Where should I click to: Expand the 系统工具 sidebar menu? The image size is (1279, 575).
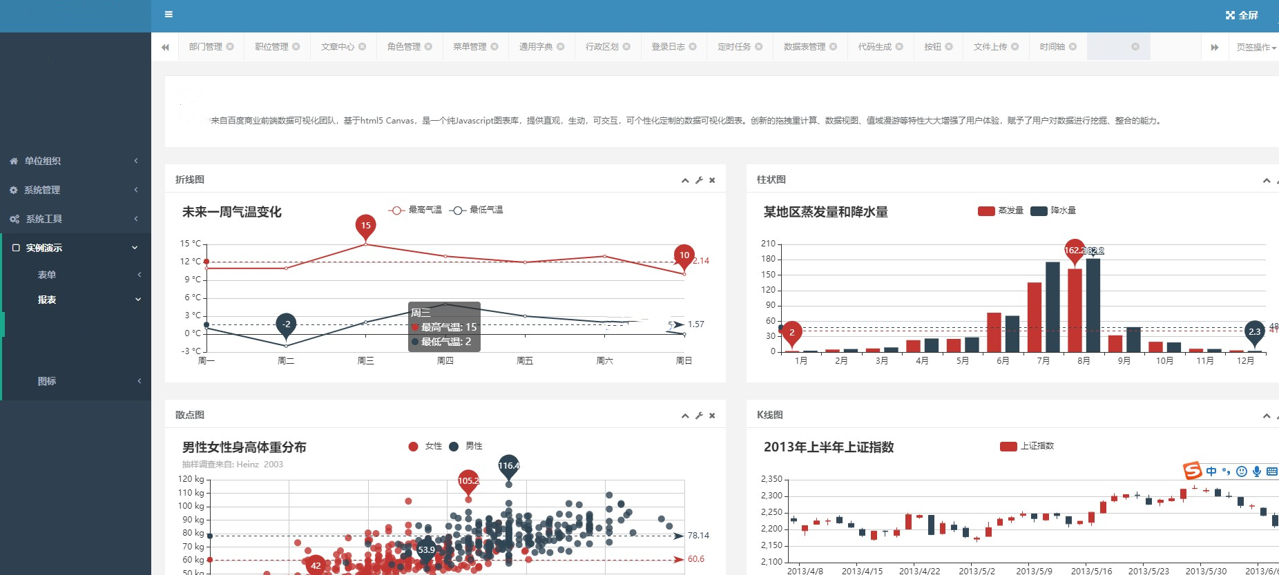[x=75, y=219]
